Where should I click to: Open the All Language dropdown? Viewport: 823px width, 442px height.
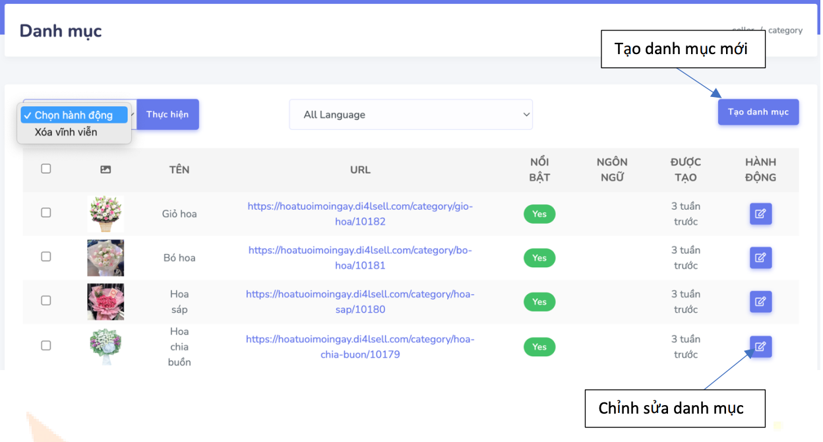pos(410,115)
